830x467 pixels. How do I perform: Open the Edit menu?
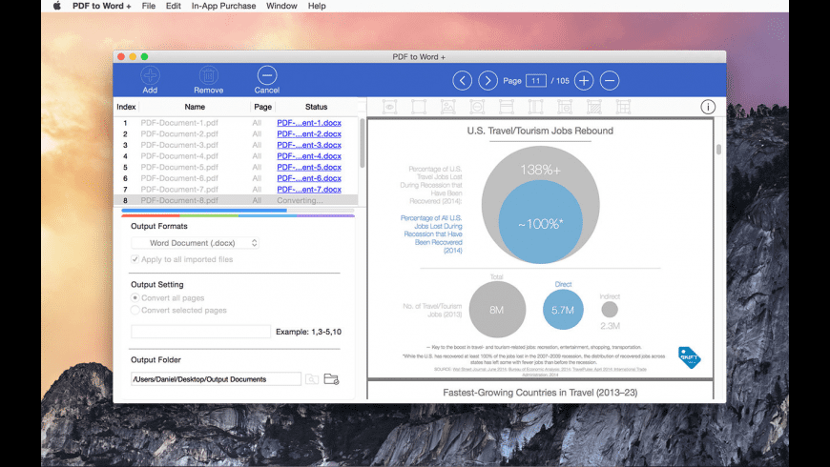[x=173, y=6]
